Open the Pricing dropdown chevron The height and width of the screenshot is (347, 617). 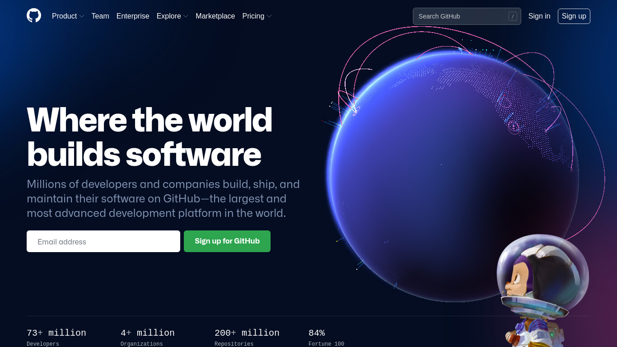[x=269, y=16]
